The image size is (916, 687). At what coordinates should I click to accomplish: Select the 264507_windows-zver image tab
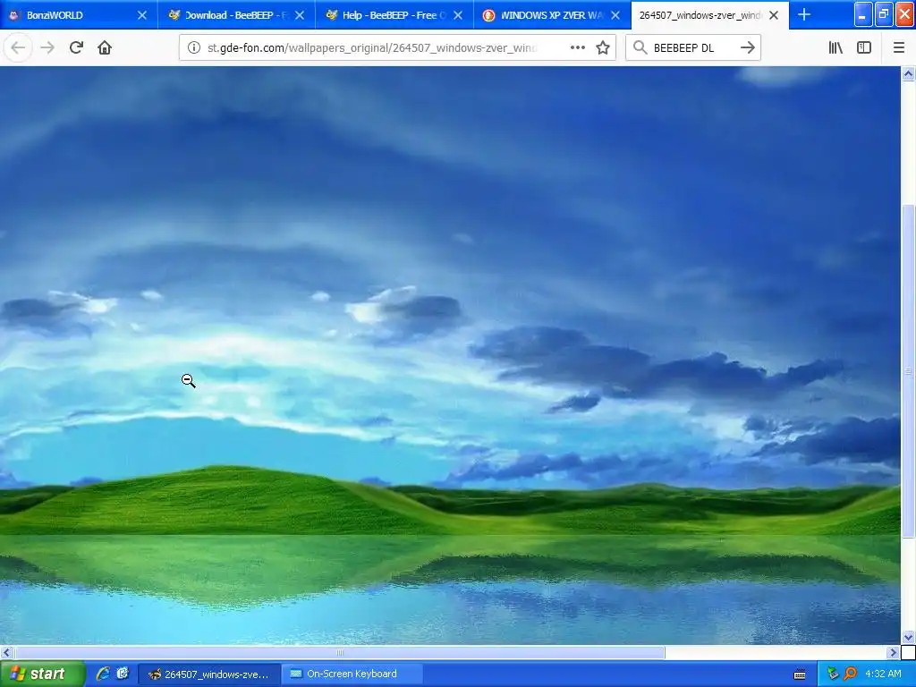point(709,15)
